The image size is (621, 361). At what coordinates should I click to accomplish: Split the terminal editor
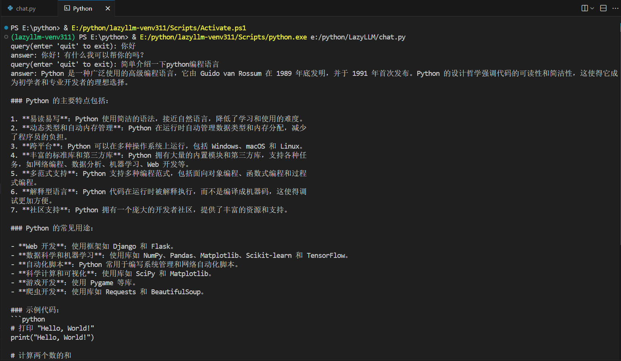coord(585,8)
